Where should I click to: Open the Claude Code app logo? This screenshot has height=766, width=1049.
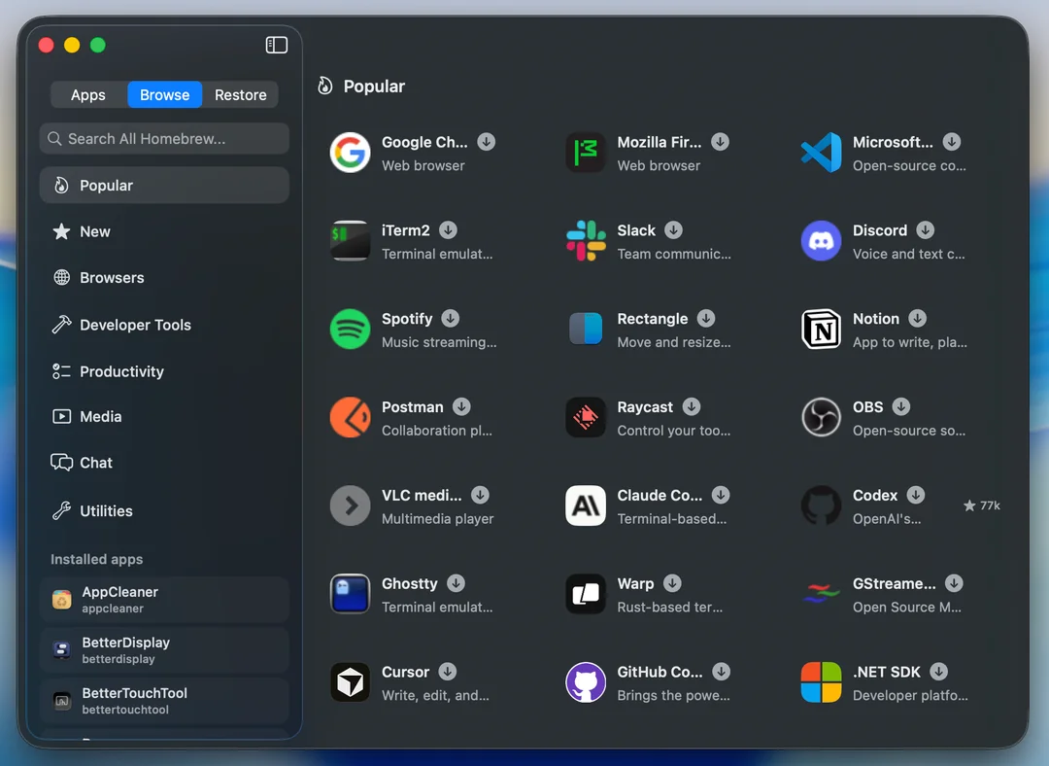click(x=586, y=505)
